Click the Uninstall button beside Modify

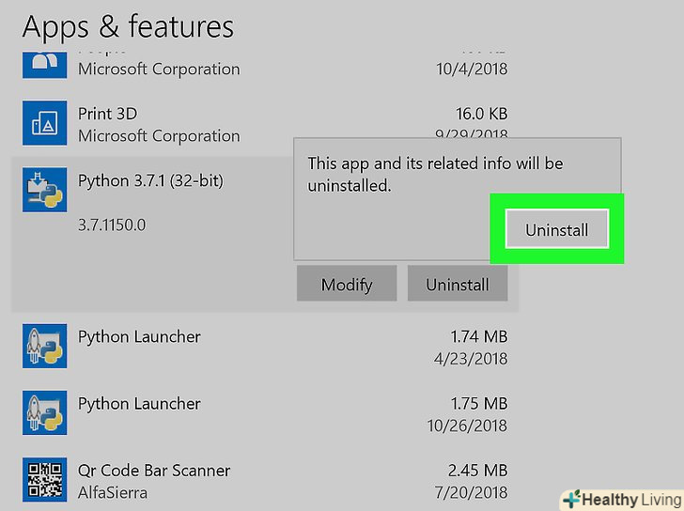458,284
